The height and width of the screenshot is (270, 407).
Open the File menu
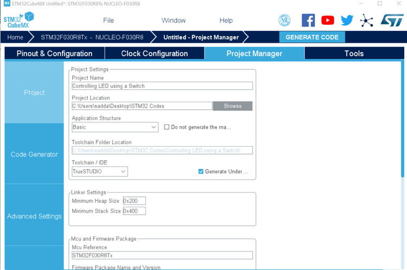pyautogui.click(x=108, y=21)
